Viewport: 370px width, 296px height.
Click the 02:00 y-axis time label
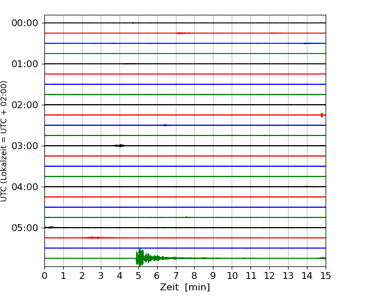(x=25, y=105)
